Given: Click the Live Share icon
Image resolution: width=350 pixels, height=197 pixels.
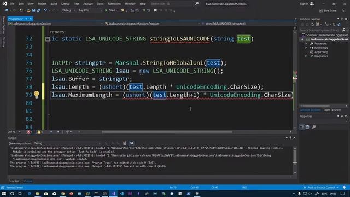Looking at the screenshot, I should click(321, 11).
